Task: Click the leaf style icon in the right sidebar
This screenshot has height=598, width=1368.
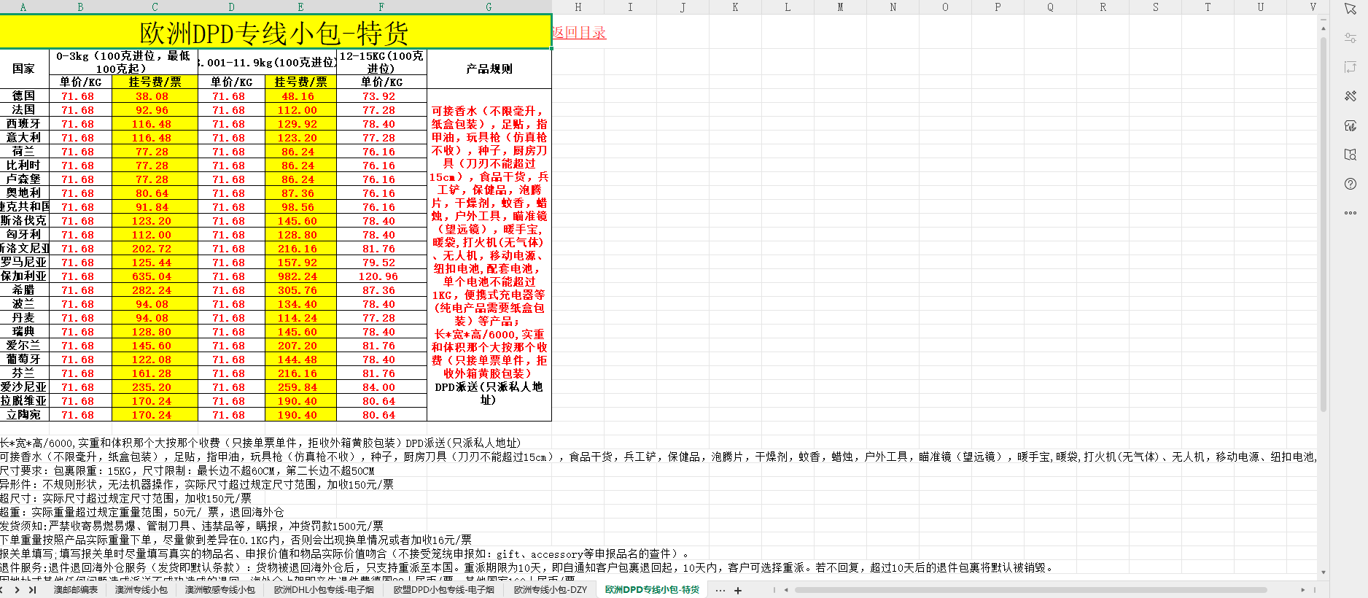Action: coord(1350,125)
